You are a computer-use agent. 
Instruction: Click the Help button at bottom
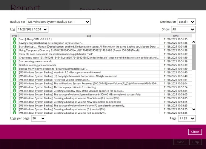click(x=196, y=142)
